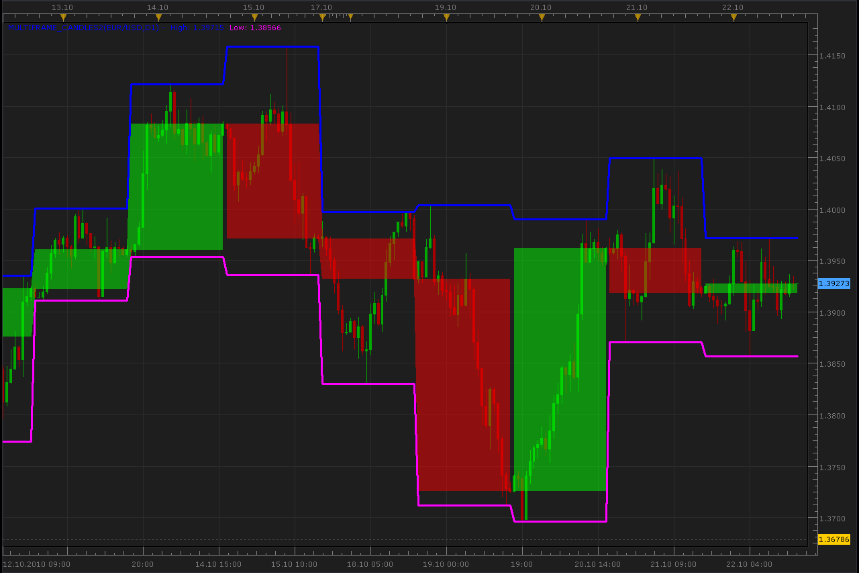Select the tallest green daily candle box

coord(560,369)
